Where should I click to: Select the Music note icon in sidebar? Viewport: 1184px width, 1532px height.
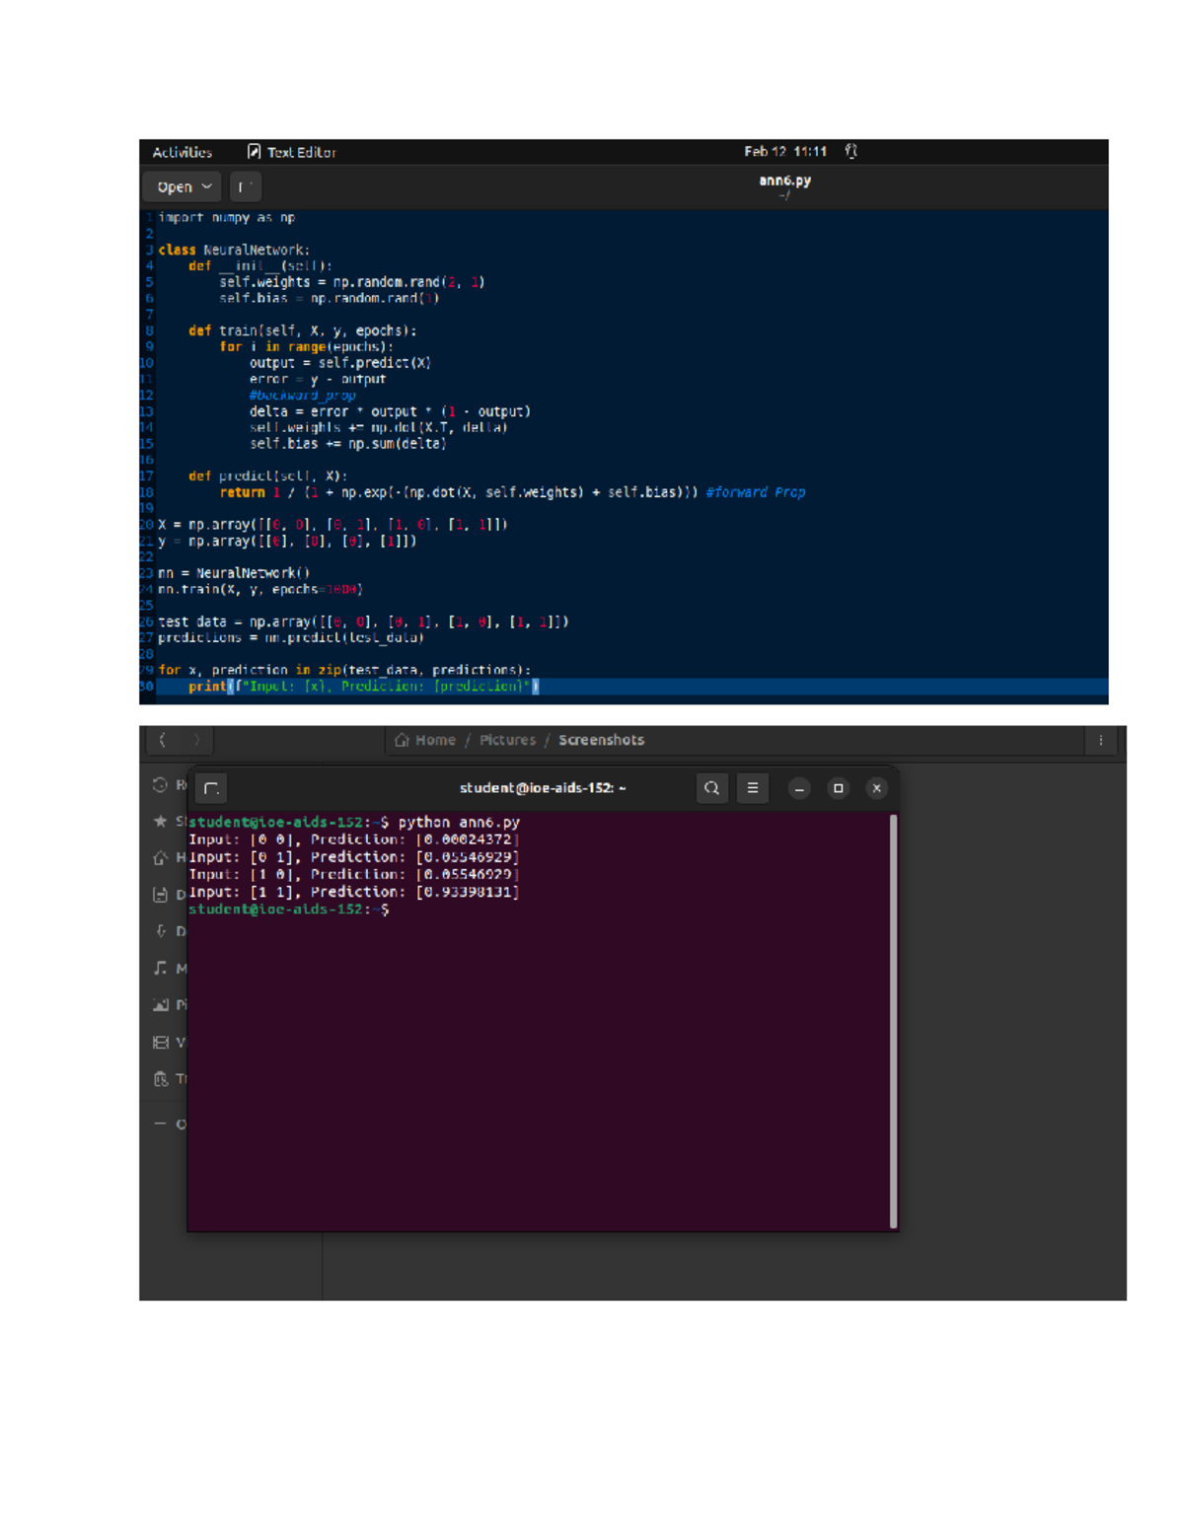[x=160, y=968]
